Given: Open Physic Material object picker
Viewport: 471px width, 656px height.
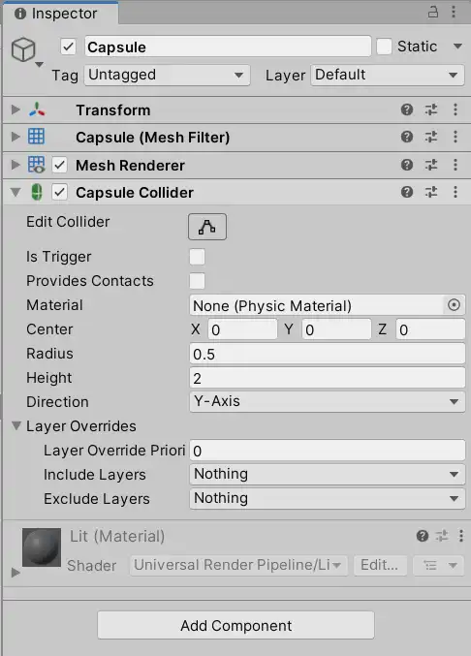Looking at the screenshot, I should 454,305.
